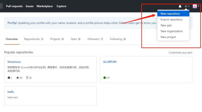Screen dimensions: 202x112
Task: Click the ProTip! label in banner
Action: [x=12, y=23]
